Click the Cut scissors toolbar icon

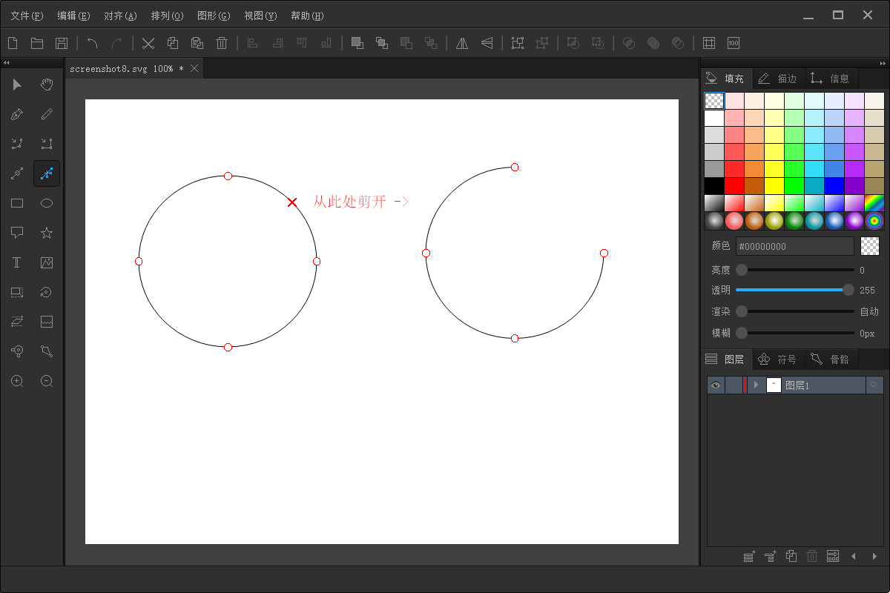tap(148, 43)
